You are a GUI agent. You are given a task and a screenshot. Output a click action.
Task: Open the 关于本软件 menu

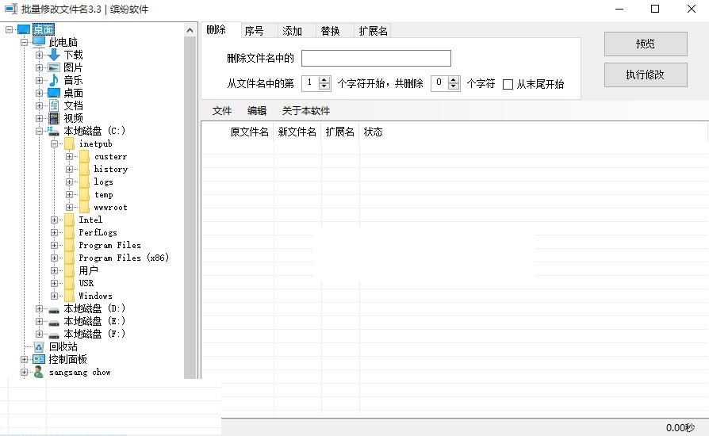click(306, 111)
